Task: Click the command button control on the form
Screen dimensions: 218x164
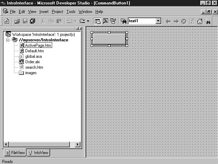Action: pos(109,39)
